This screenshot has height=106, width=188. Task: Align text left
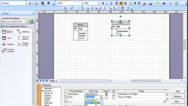[117, 3]
